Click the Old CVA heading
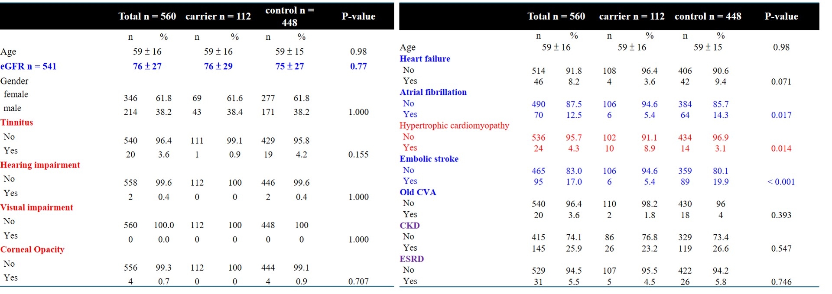Viewport: 832px width, 294px height. (x=418, y=192)
